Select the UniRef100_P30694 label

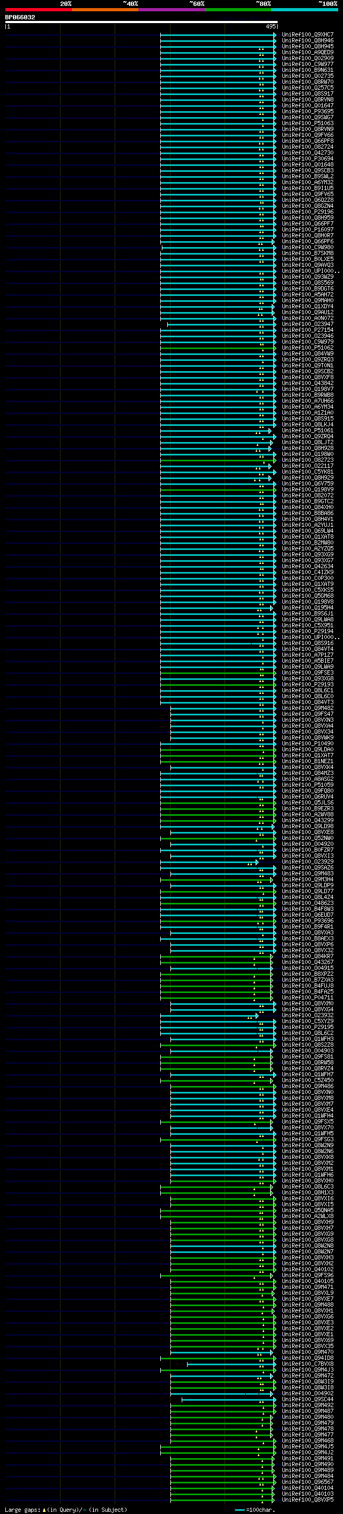pyautogui.click(x=307, y=158)
